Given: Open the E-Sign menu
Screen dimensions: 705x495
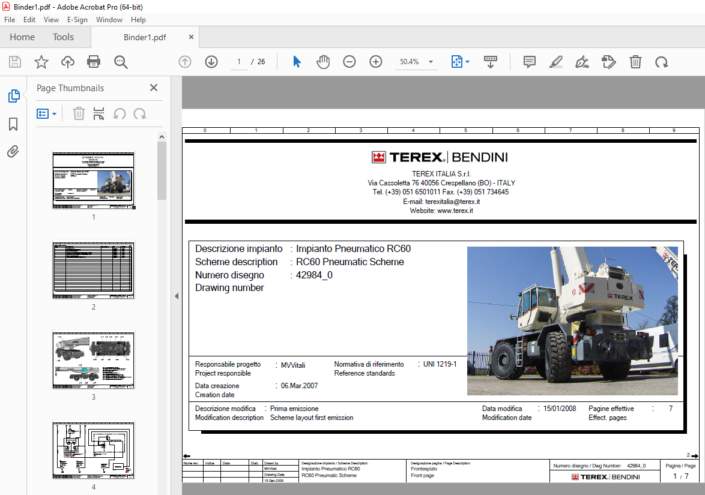Looking at the screenshot, I should [77, 20].
